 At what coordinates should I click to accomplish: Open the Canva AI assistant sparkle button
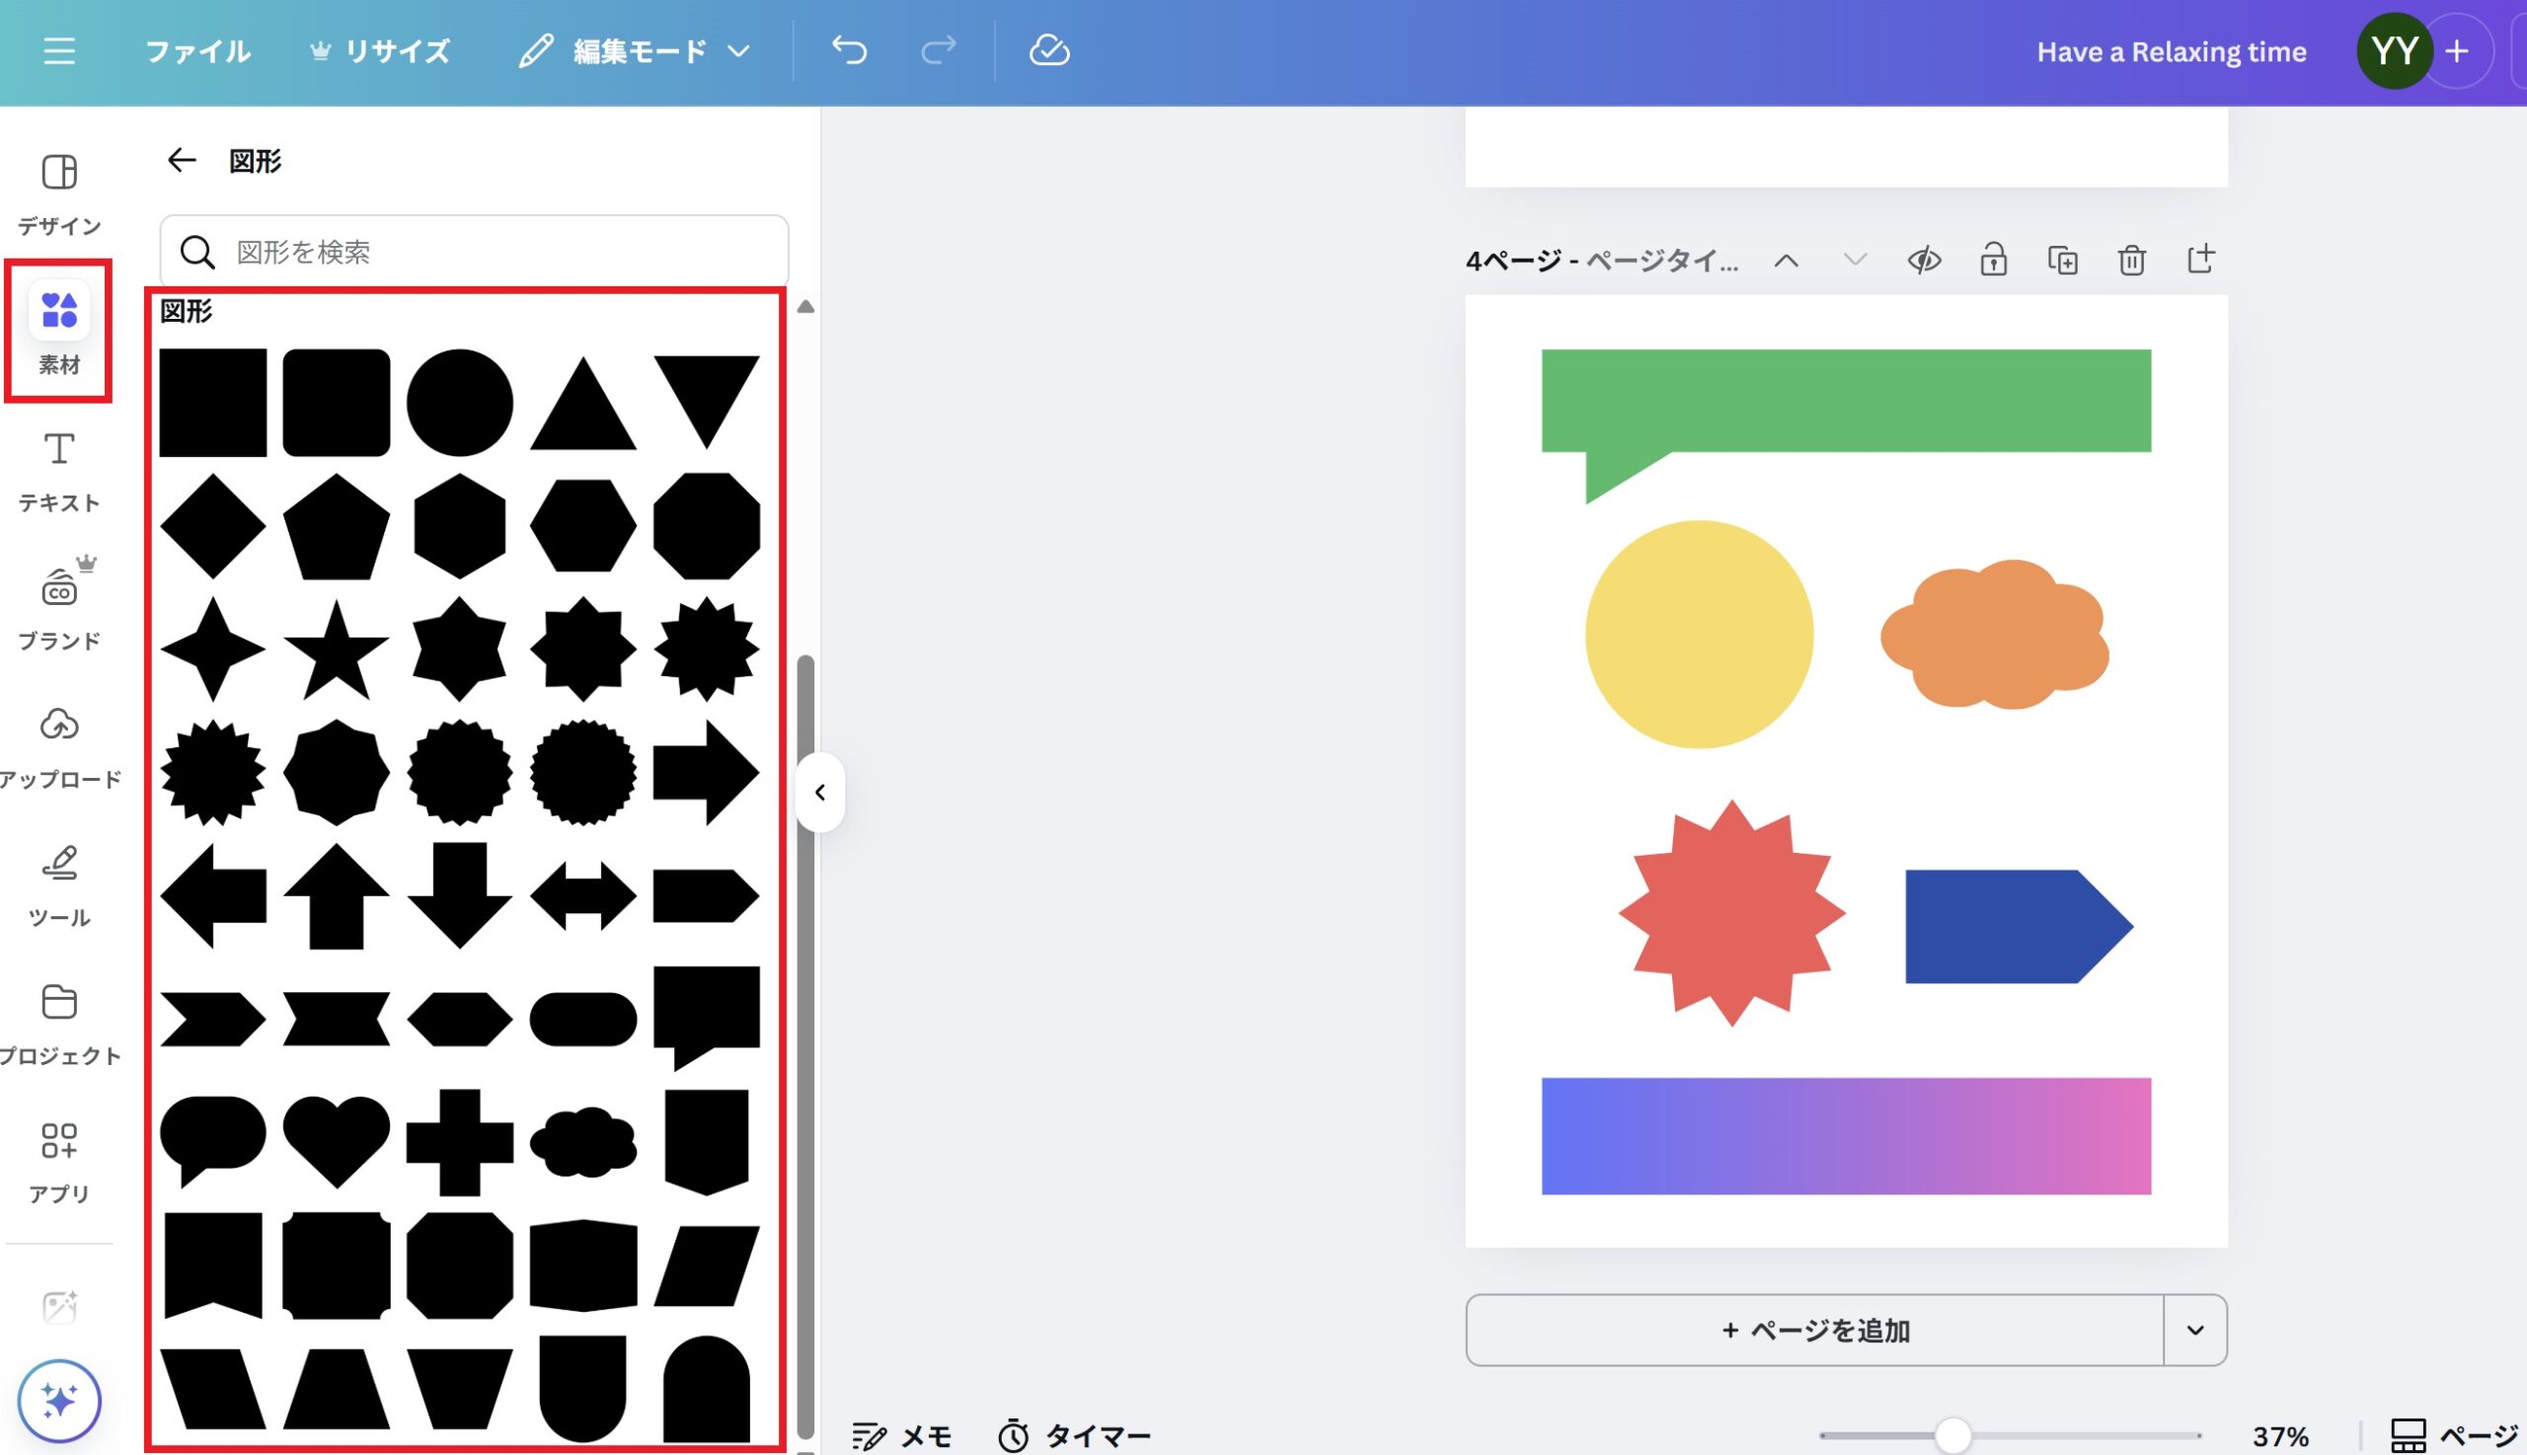pos(59,1400)
